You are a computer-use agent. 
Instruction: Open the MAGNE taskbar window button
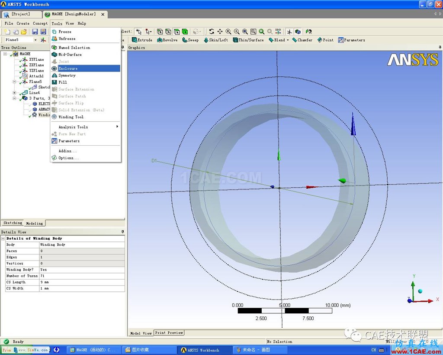click(95, 350)
